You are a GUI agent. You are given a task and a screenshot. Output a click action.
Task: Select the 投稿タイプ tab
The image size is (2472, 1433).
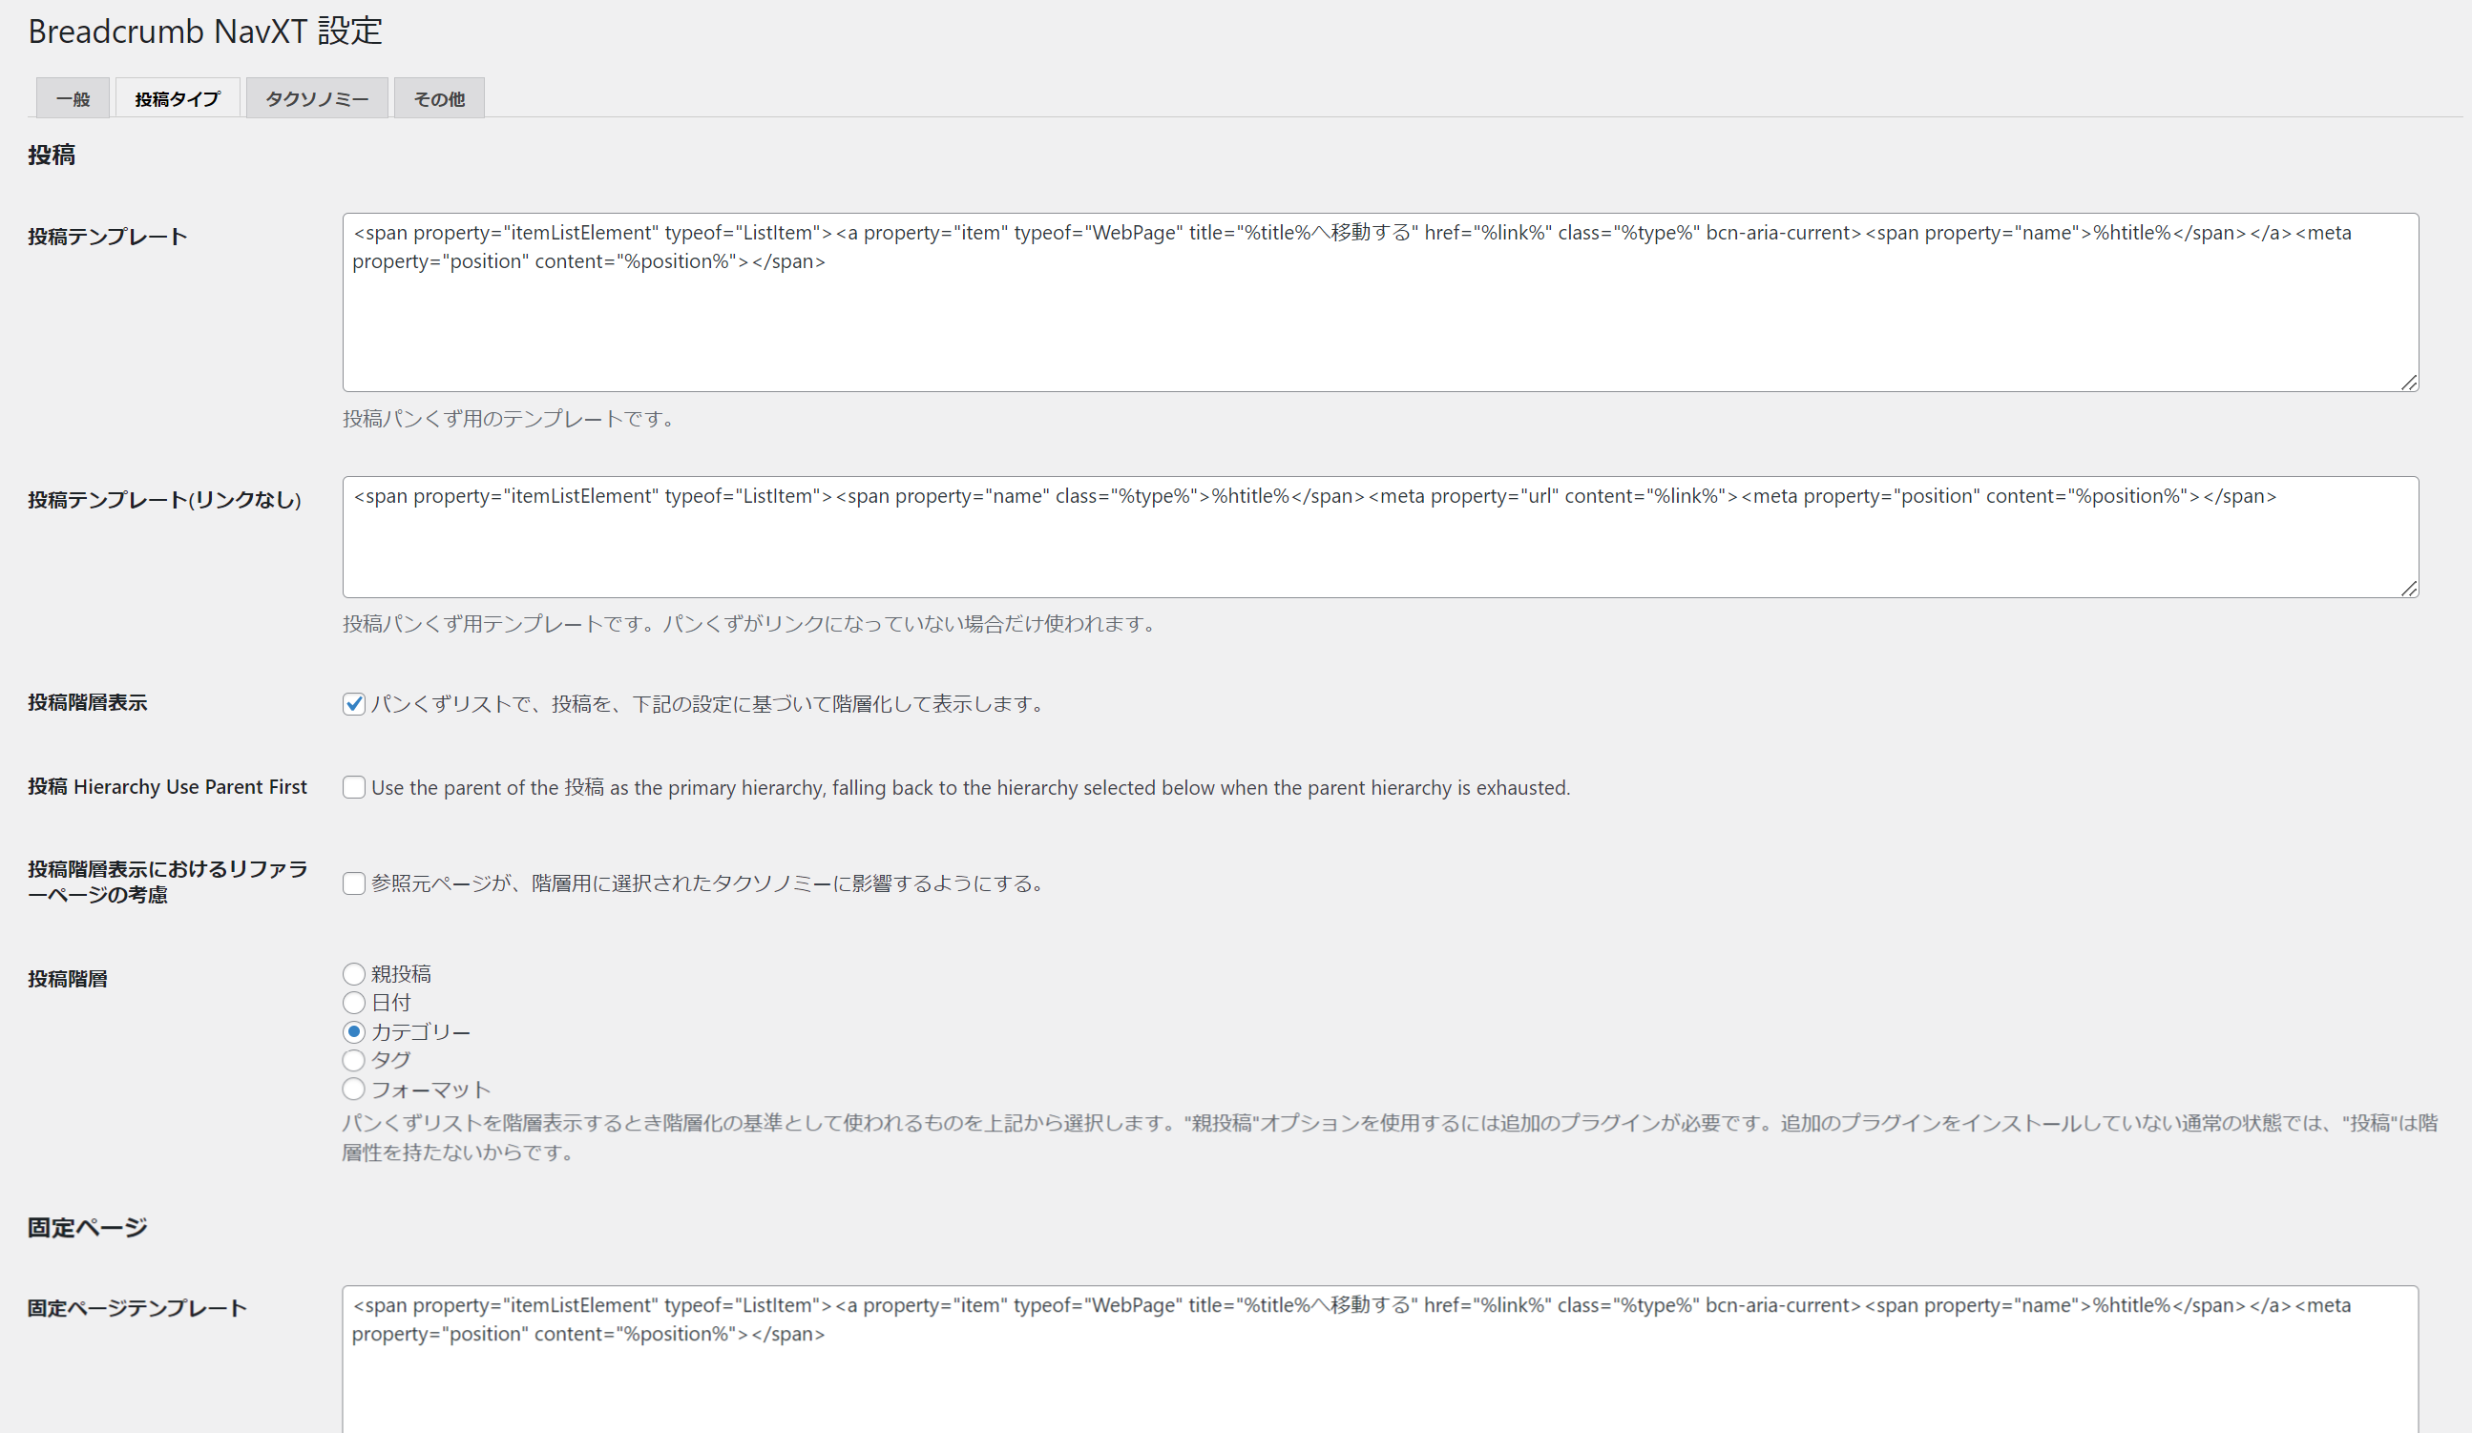(178, 98)
